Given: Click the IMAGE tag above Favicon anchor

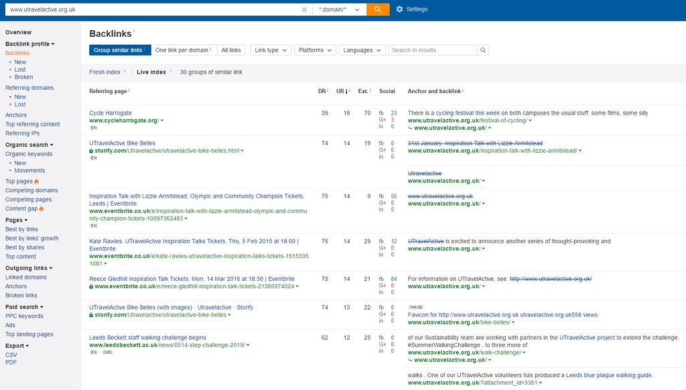Looking at the screenshot, I should (x=415, y=308).
